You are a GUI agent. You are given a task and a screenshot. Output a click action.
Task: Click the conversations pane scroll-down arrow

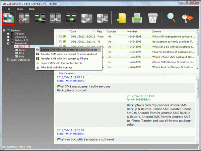pos(197,142)
